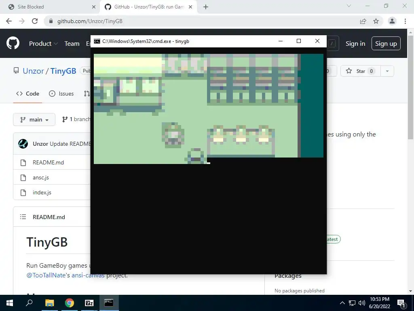The image size is (414, 311).
Task: Share this page using the share icon
Action: tap(363, 21)
